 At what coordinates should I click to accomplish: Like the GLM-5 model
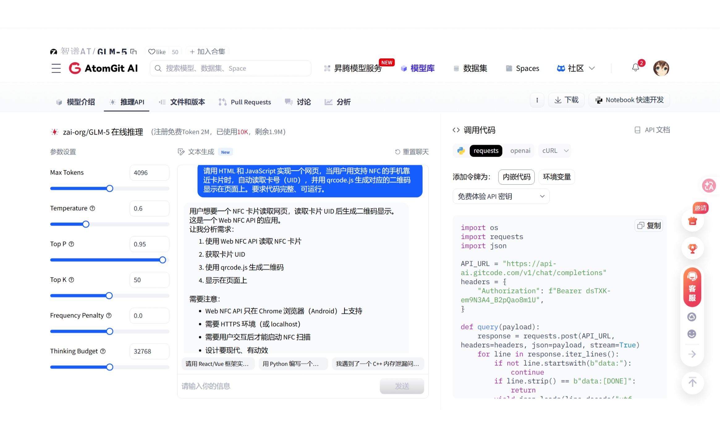click(157, 52)
